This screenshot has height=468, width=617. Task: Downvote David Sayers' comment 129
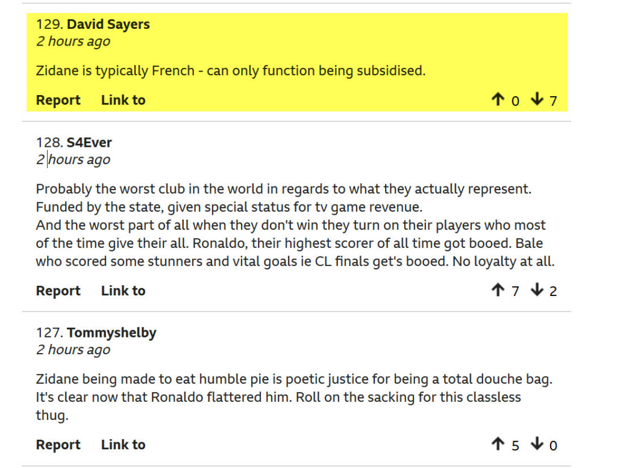point(537,99)
